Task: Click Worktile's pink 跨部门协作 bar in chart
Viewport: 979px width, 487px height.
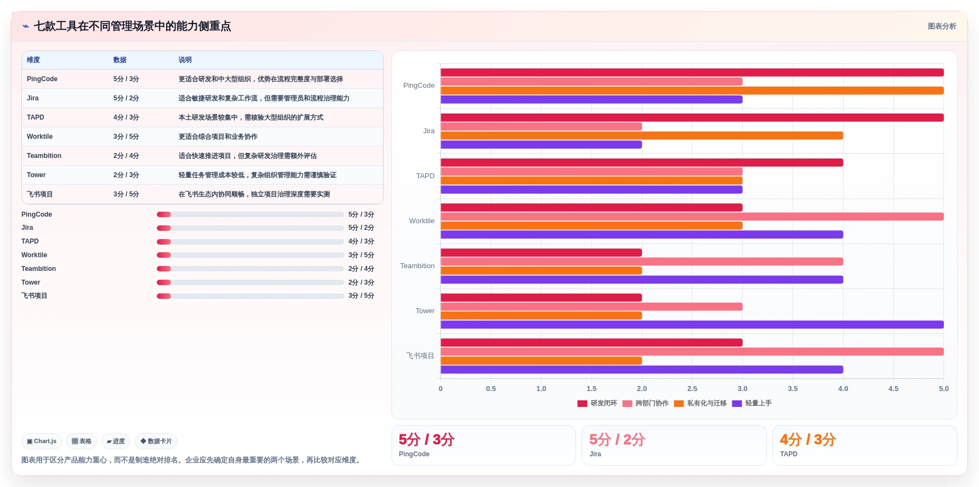Action: (692, 217)
